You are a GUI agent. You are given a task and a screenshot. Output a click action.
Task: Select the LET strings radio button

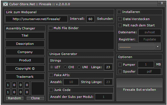point(52,67)
